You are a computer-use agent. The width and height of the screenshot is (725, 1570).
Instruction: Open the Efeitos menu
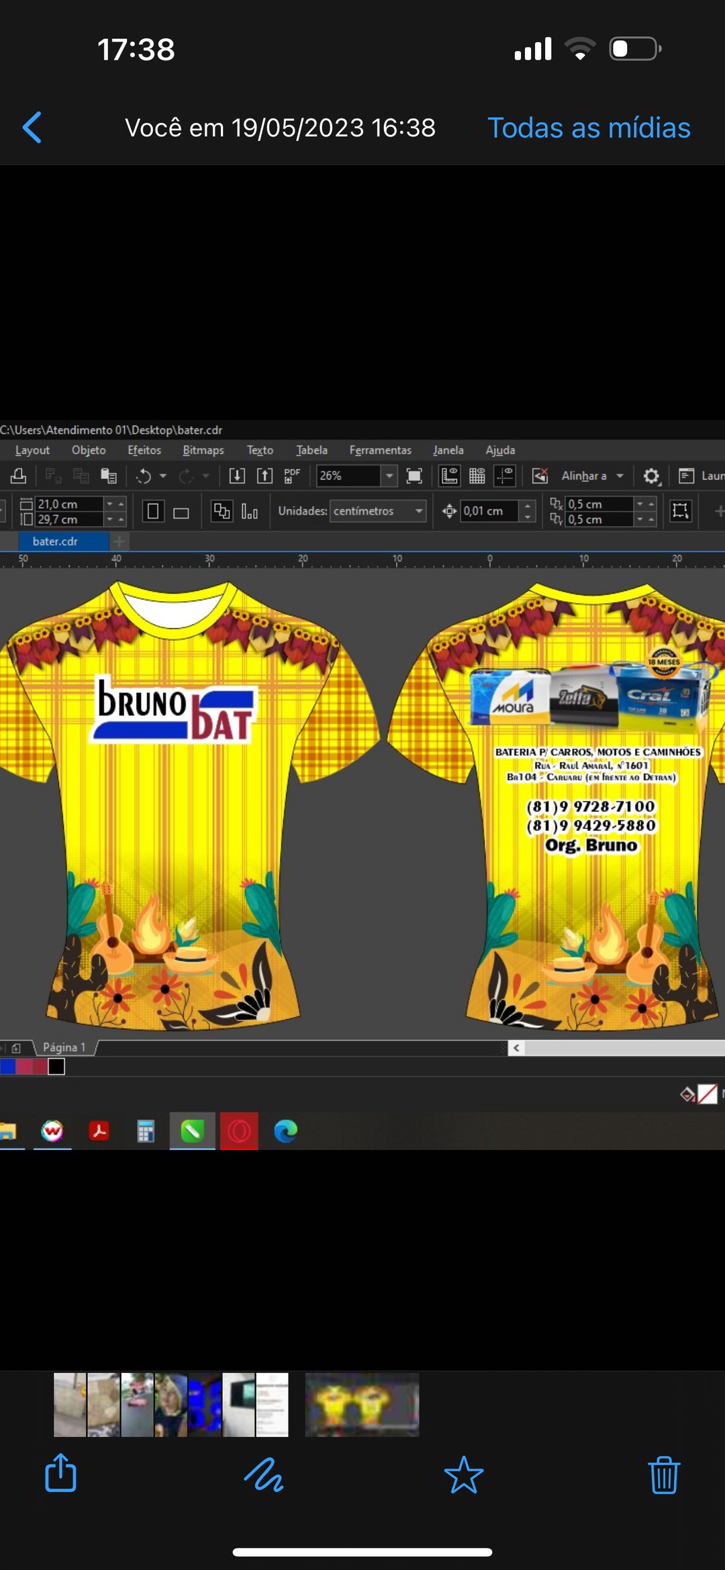pyautogui.click(x=144, y=450)
